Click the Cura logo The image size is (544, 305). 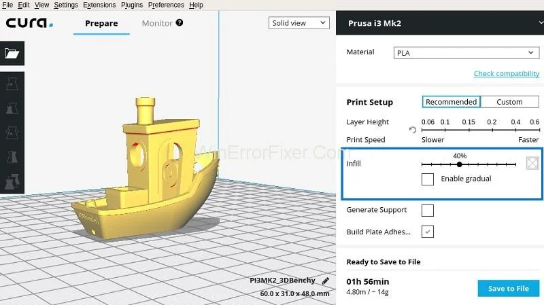pos(29,23)
